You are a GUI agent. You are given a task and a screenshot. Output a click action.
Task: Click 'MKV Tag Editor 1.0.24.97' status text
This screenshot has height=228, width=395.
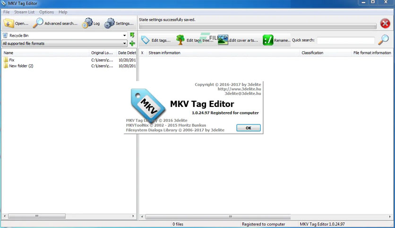322,224
